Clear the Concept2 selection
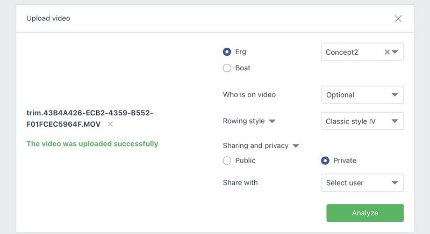 tap(386, 52)
